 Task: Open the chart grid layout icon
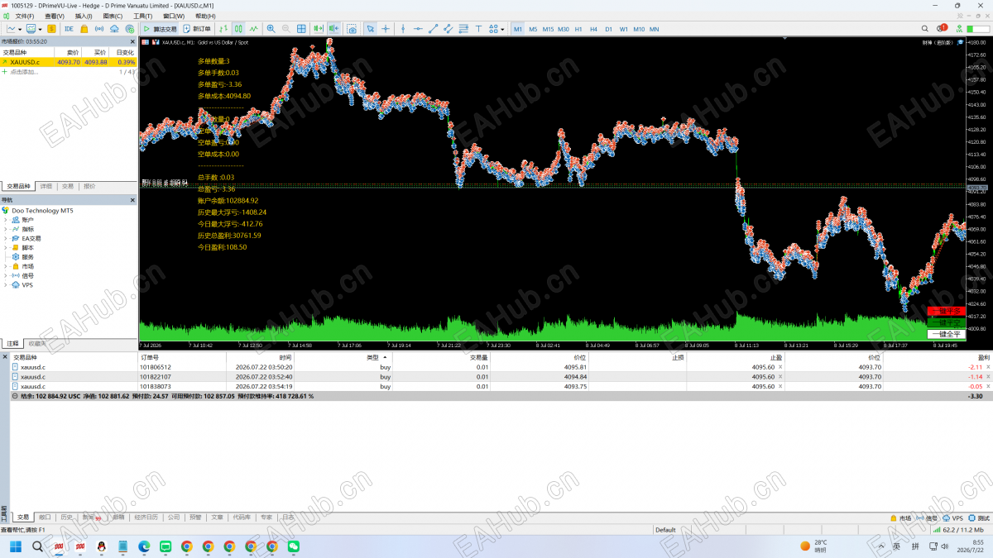pyautogui.click(x=302, y=29)
